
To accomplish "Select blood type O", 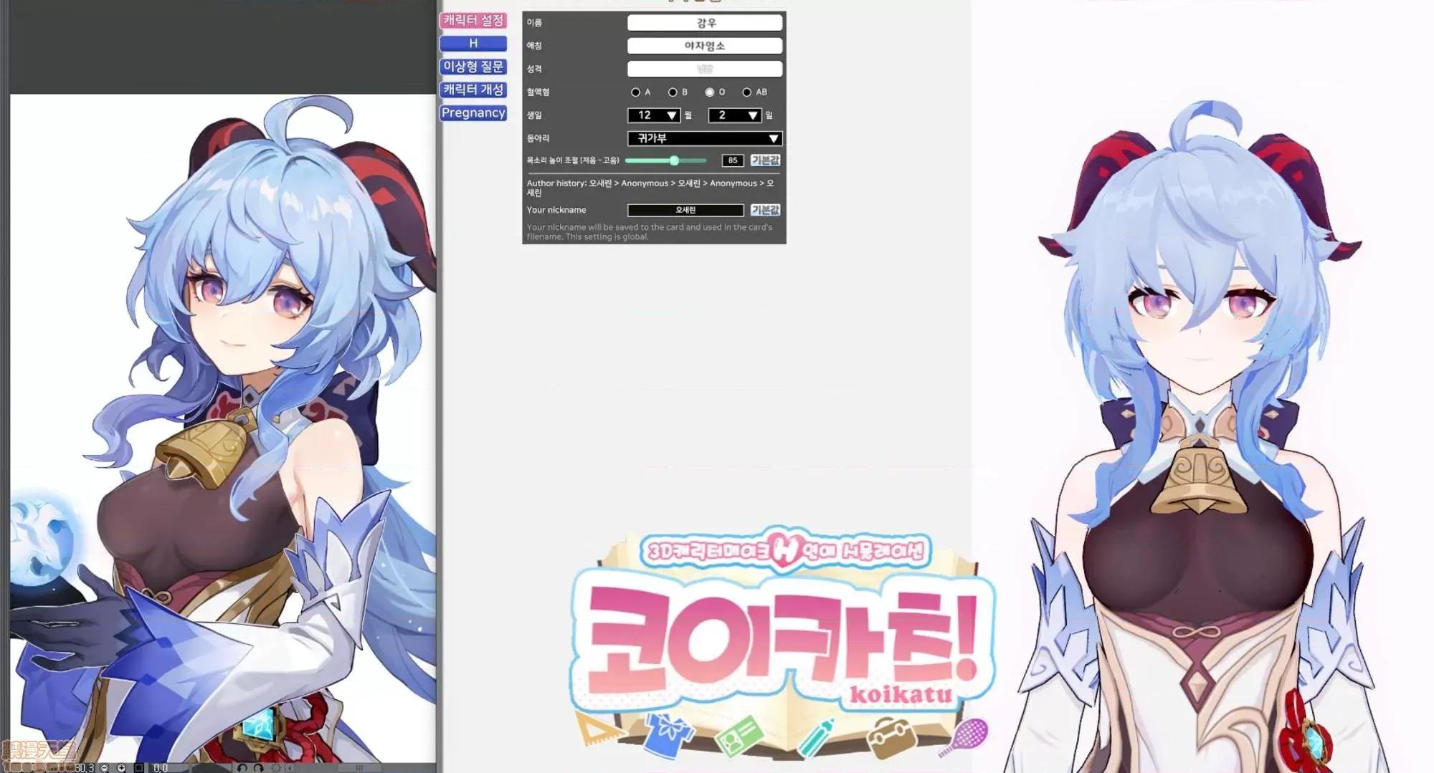I will point(710,92).
